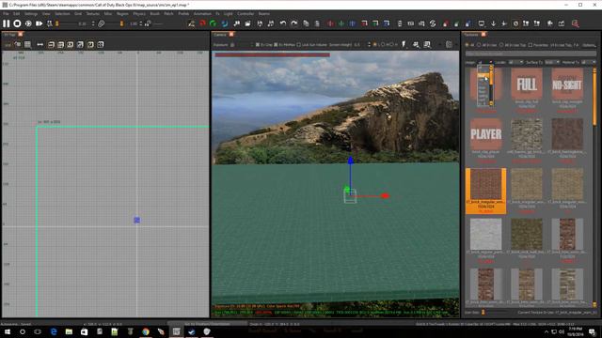Click the red padlock axis icon
The width and height of the screenshot is (602, 338).
pyautogui.click(x=445, y=23)
